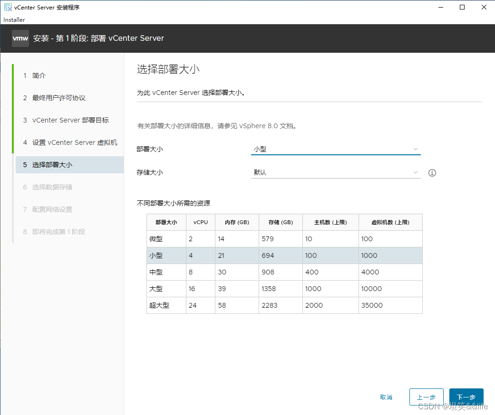Click the 中型 row label in table
The image size is (495, 415).
pyautogui.click(x=156, y=272)
